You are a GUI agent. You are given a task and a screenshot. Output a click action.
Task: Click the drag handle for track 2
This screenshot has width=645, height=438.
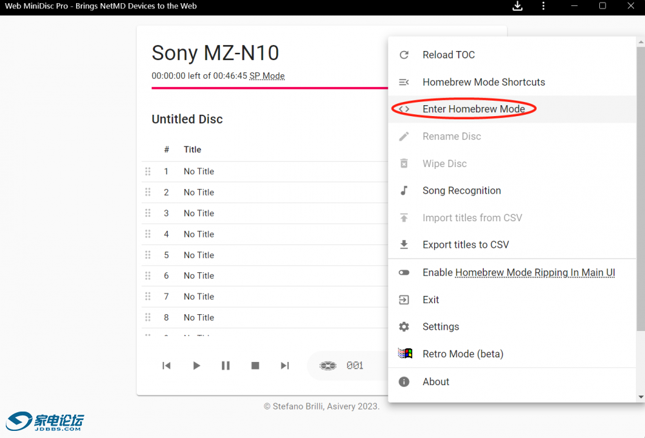point(148,192)
